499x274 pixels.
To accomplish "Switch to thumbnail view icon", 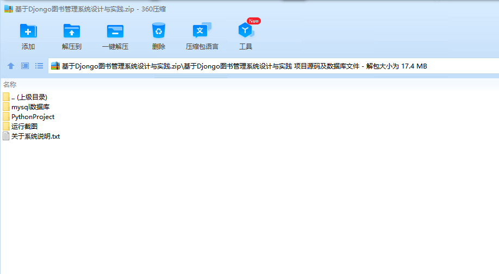I will click(25, 66).
